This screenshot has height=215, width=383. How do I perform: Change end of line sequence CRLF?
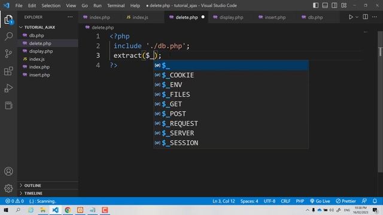285,201
